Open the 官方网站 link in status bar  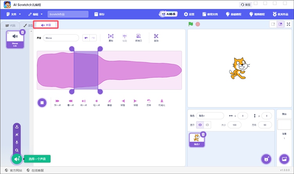(13, 170)
